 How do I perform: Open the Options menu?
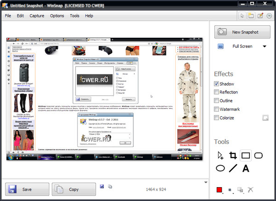point(57,16)
